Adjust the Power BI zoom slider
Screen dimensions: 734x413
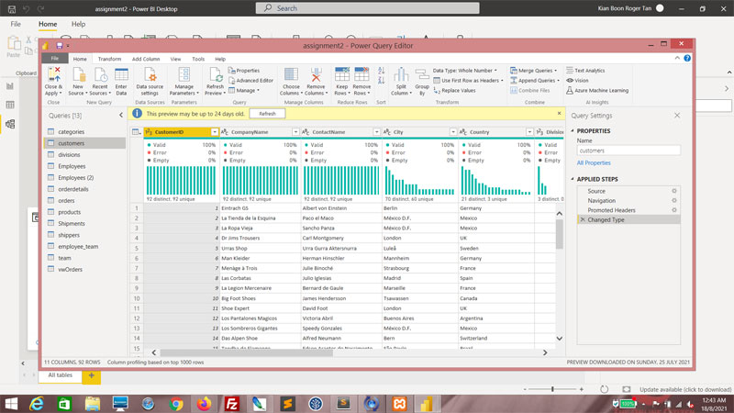pos(552,389)
